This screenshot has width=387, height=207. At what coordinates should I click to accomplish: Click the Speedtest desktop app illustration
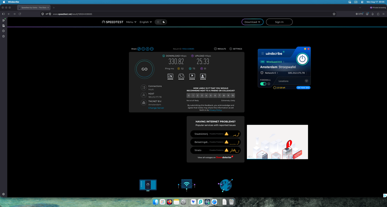tap(148, 185)
